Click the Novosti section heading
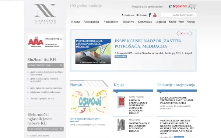The image size is (221, 138). click(x=76, y=85)
